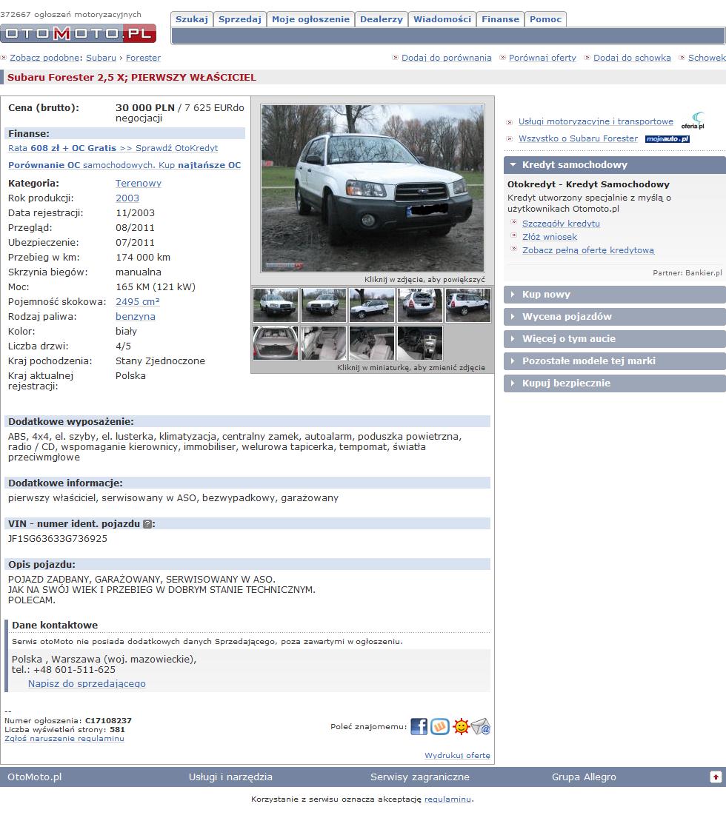This screenshot has height=818, width=726.
Task: Click Wydrukuj ofertę link
Action: click(457, 755)
